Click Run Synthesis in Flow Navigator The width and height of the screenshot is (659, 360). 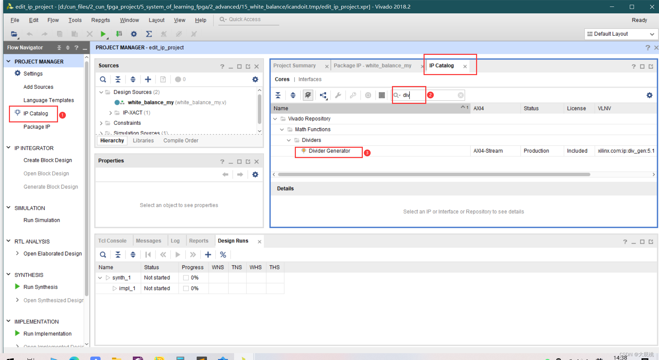(x=41, y=287)
